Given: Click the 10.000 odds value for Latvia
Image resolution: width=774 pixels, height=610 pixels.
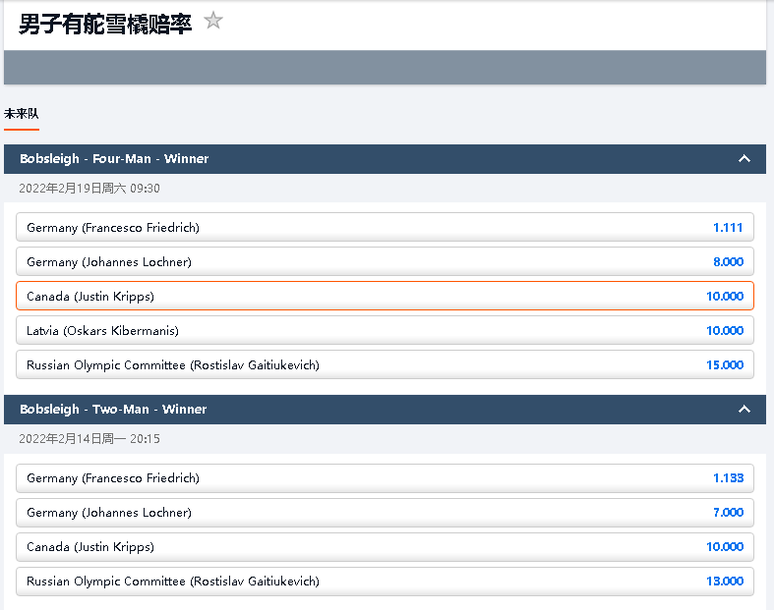Looking at the screenshot, I should coord(725,331).
